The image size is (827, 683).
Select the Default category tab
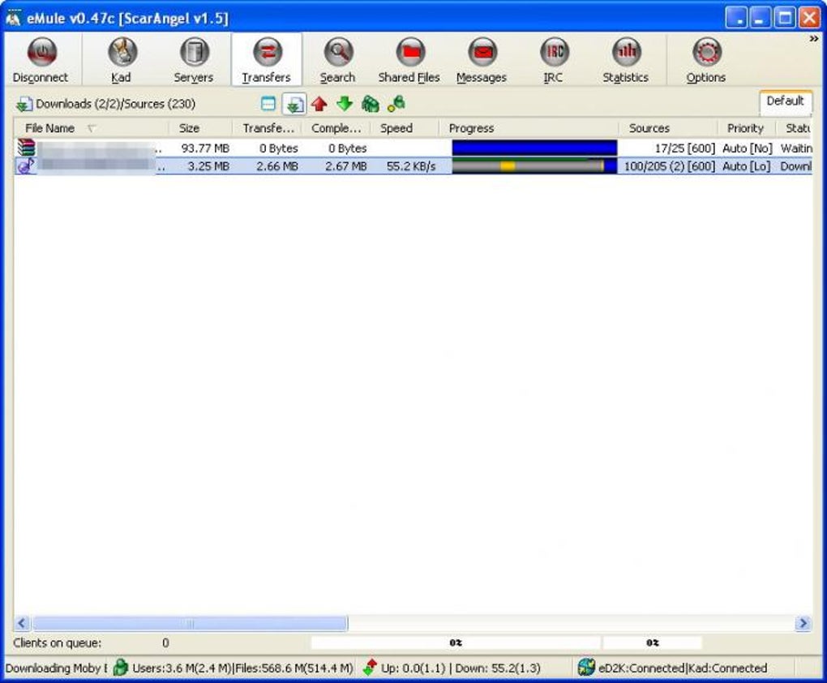tap(786, 101)
